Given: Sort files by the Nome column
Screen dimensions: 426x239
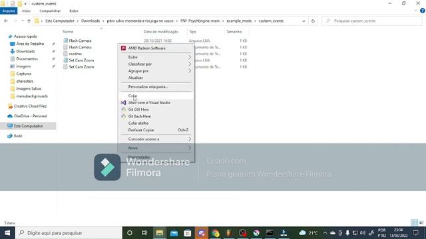Looking at the screenshot, I should point(68,32).
